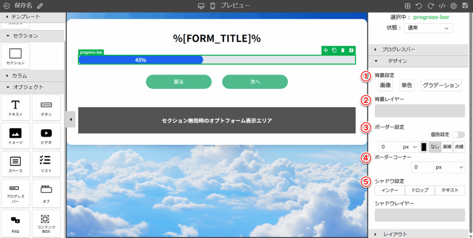Click the グラデーション background button
Screen dimensions: 473x238
(441, 85)
